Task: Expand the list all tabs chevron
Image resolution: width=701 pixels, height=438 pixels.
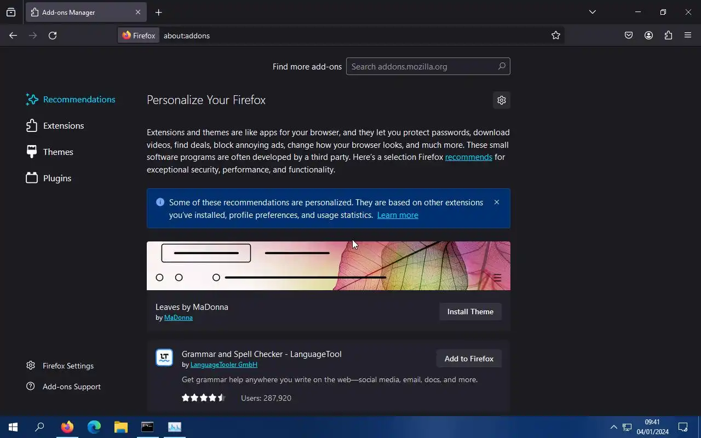Action: [592, 12]
